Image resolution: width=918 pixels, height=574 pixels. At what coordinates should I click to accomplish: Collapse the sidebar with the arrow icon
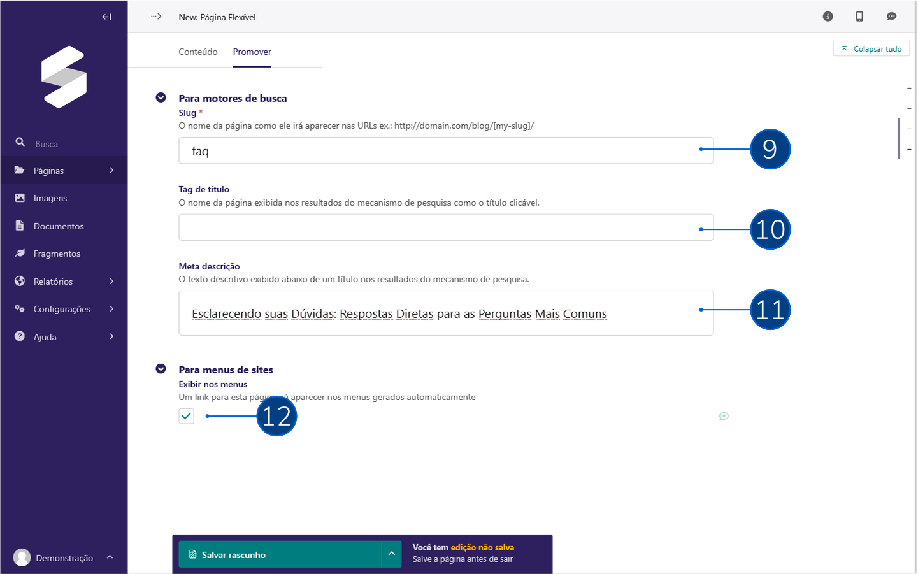tap(106, 17)
